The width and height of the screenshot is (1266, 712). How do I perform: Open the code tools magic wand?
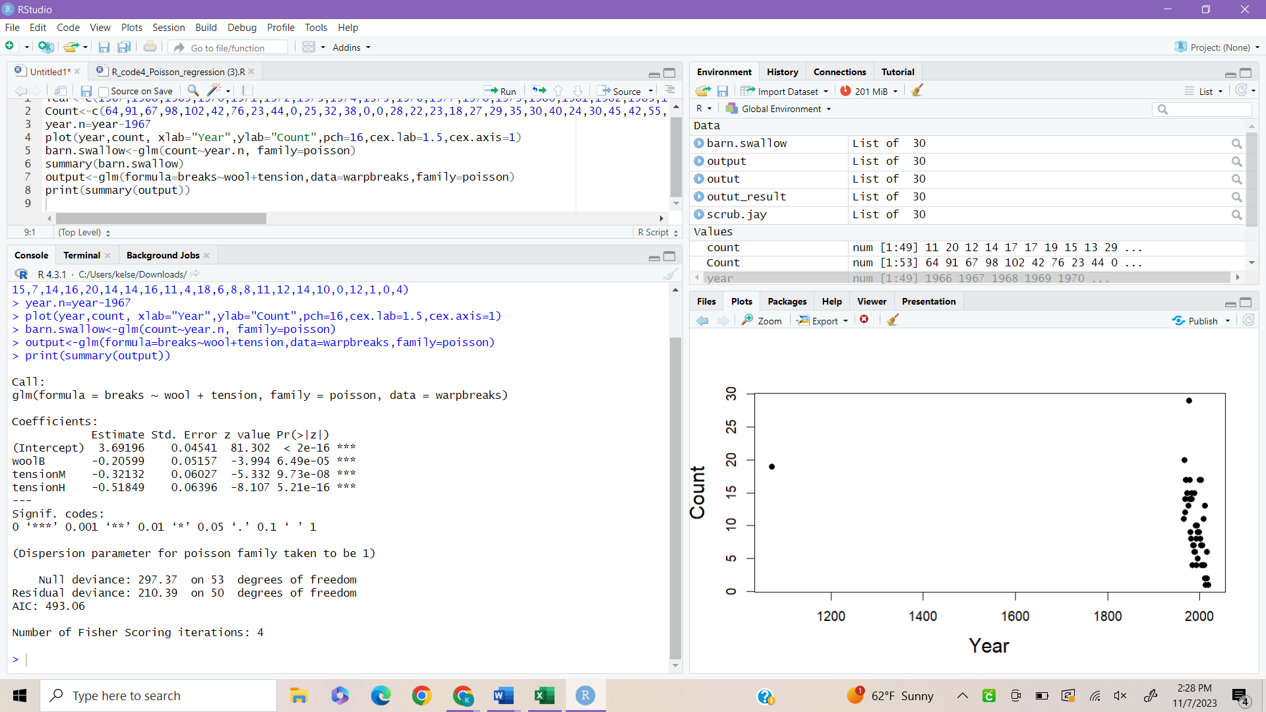coord(214,90)
